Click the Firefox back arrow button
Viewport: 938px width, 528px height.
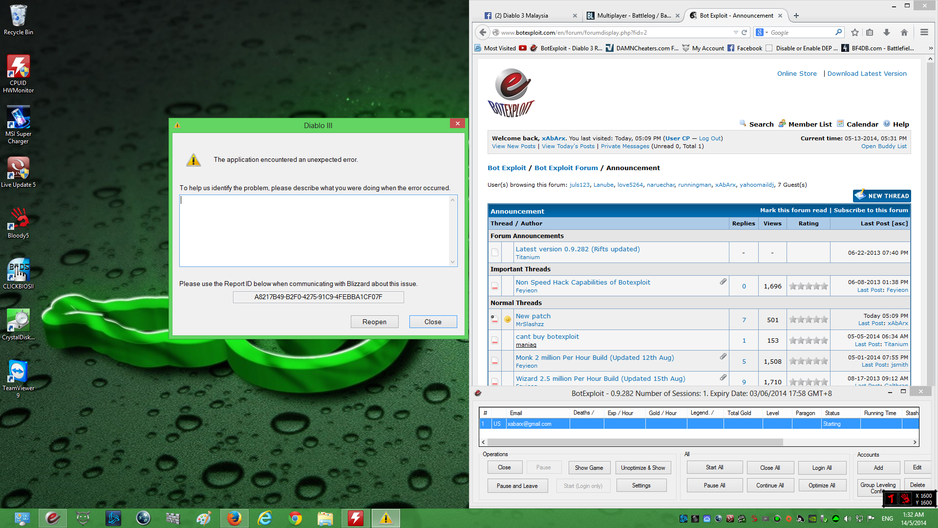pyautogui.click(x=483, y=32)
